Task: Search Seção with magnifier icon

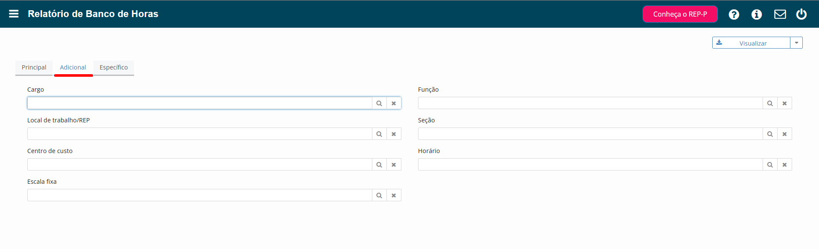Action: click(x=770, y=134)
